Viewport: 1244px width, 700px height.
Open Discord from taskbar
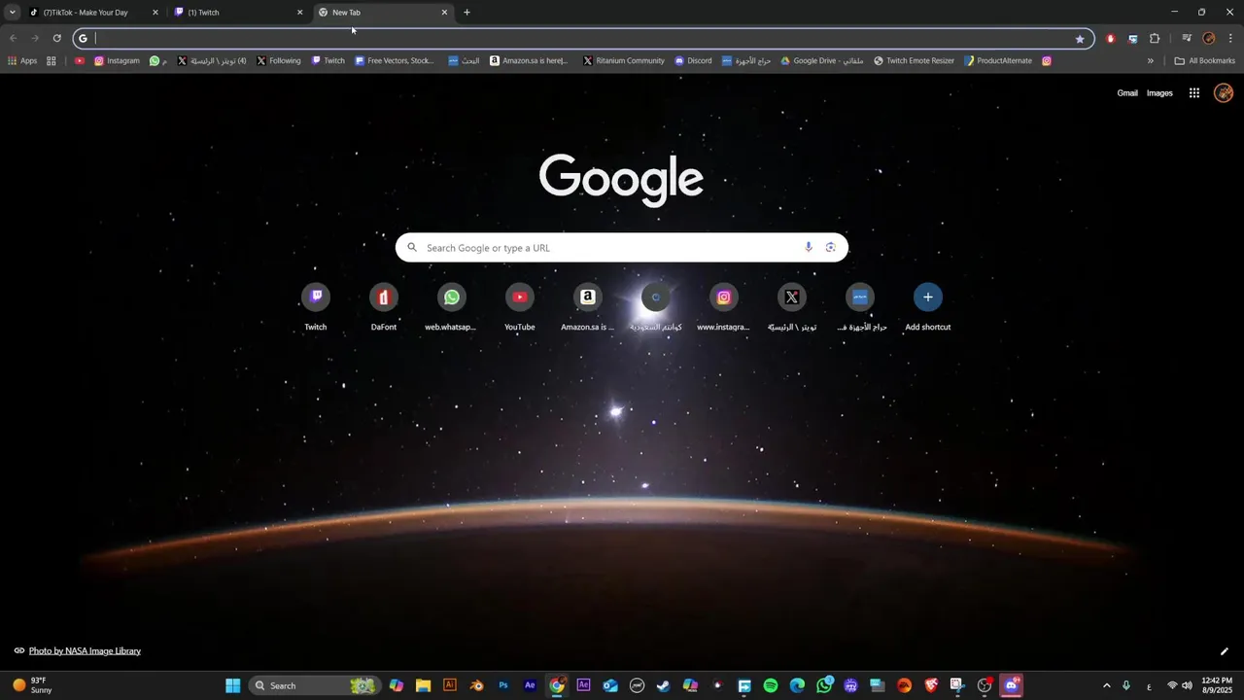click(1011, 685)
